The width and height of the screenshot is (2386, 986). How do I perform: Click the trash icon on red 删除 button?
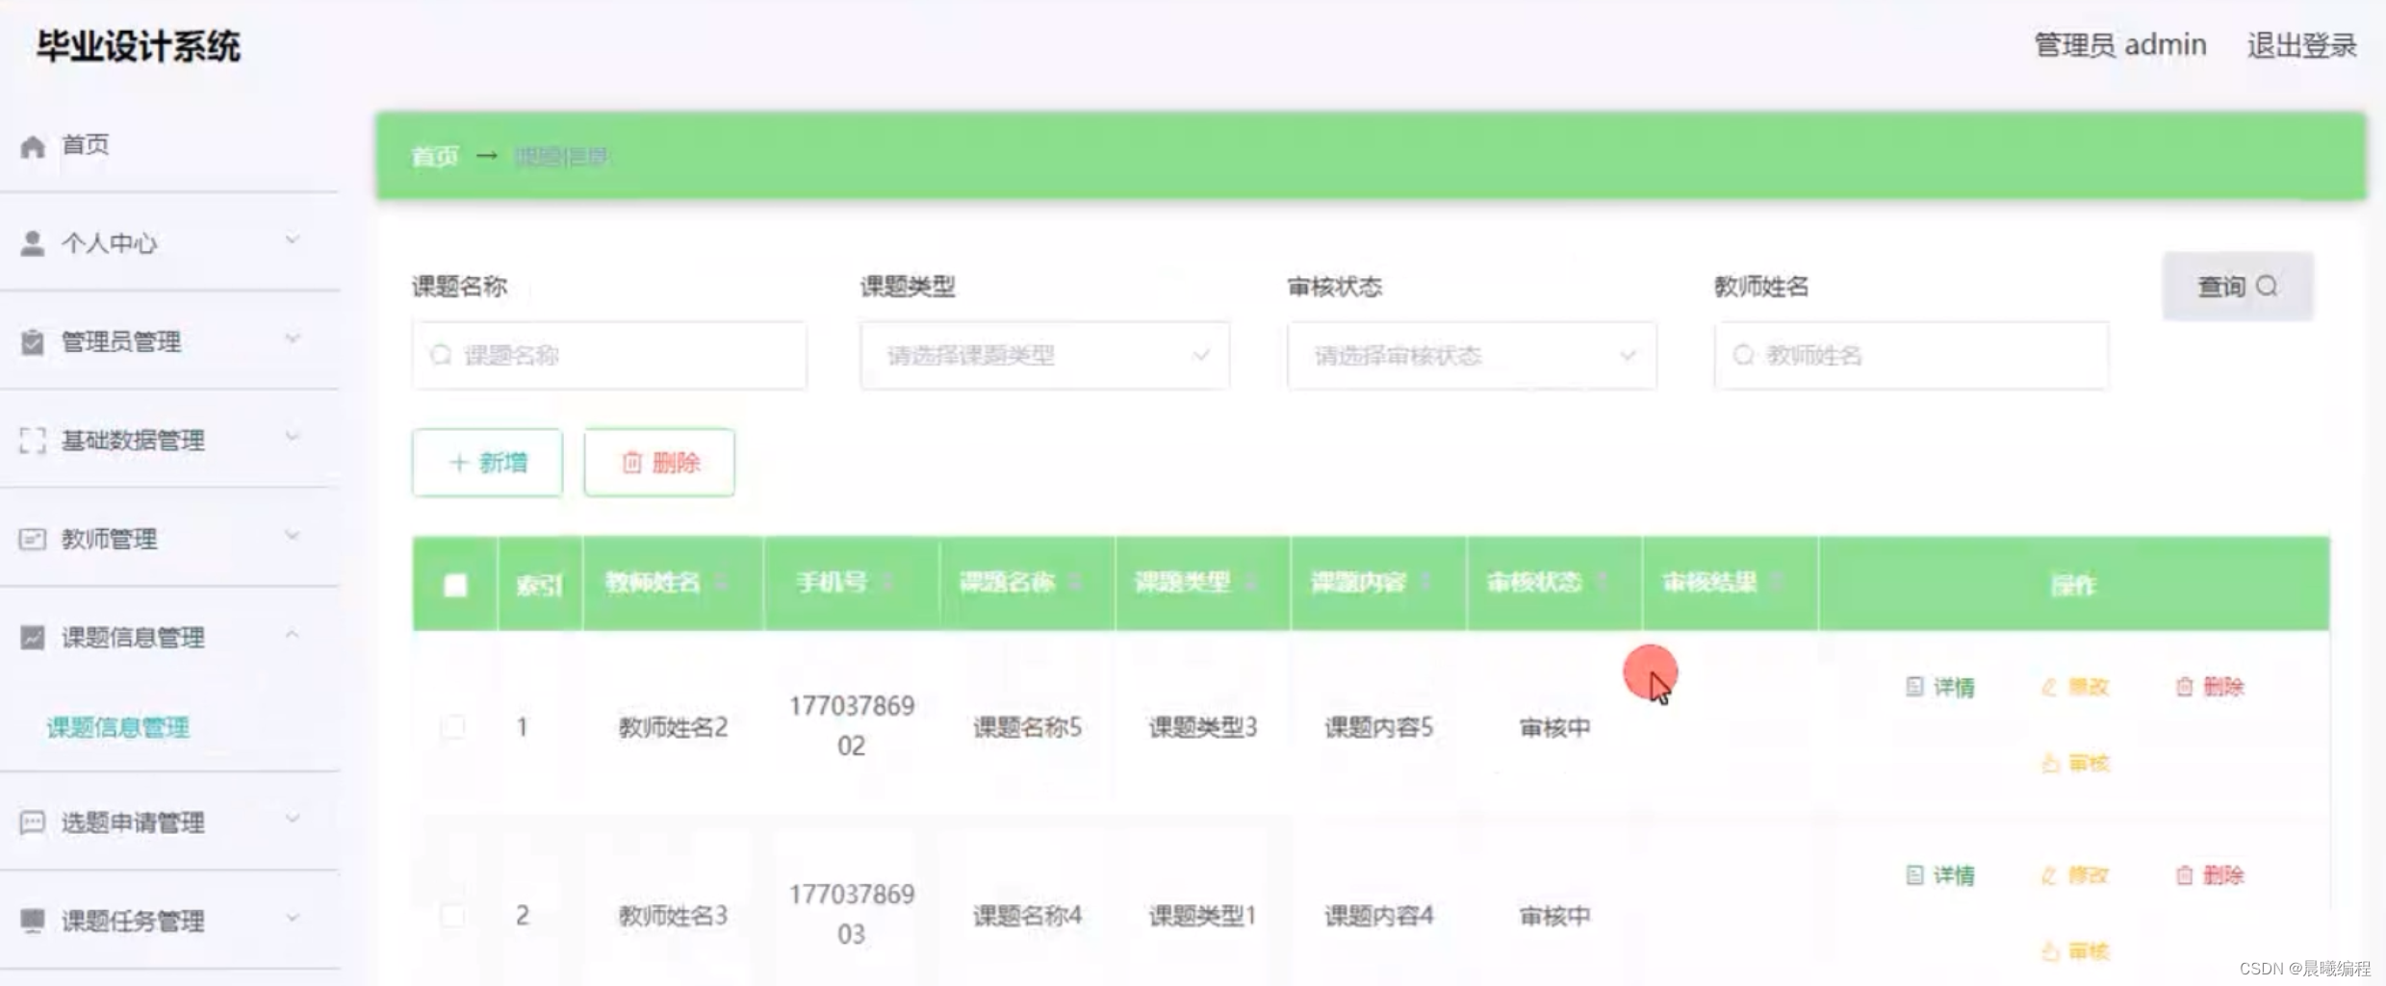(631, 463)
